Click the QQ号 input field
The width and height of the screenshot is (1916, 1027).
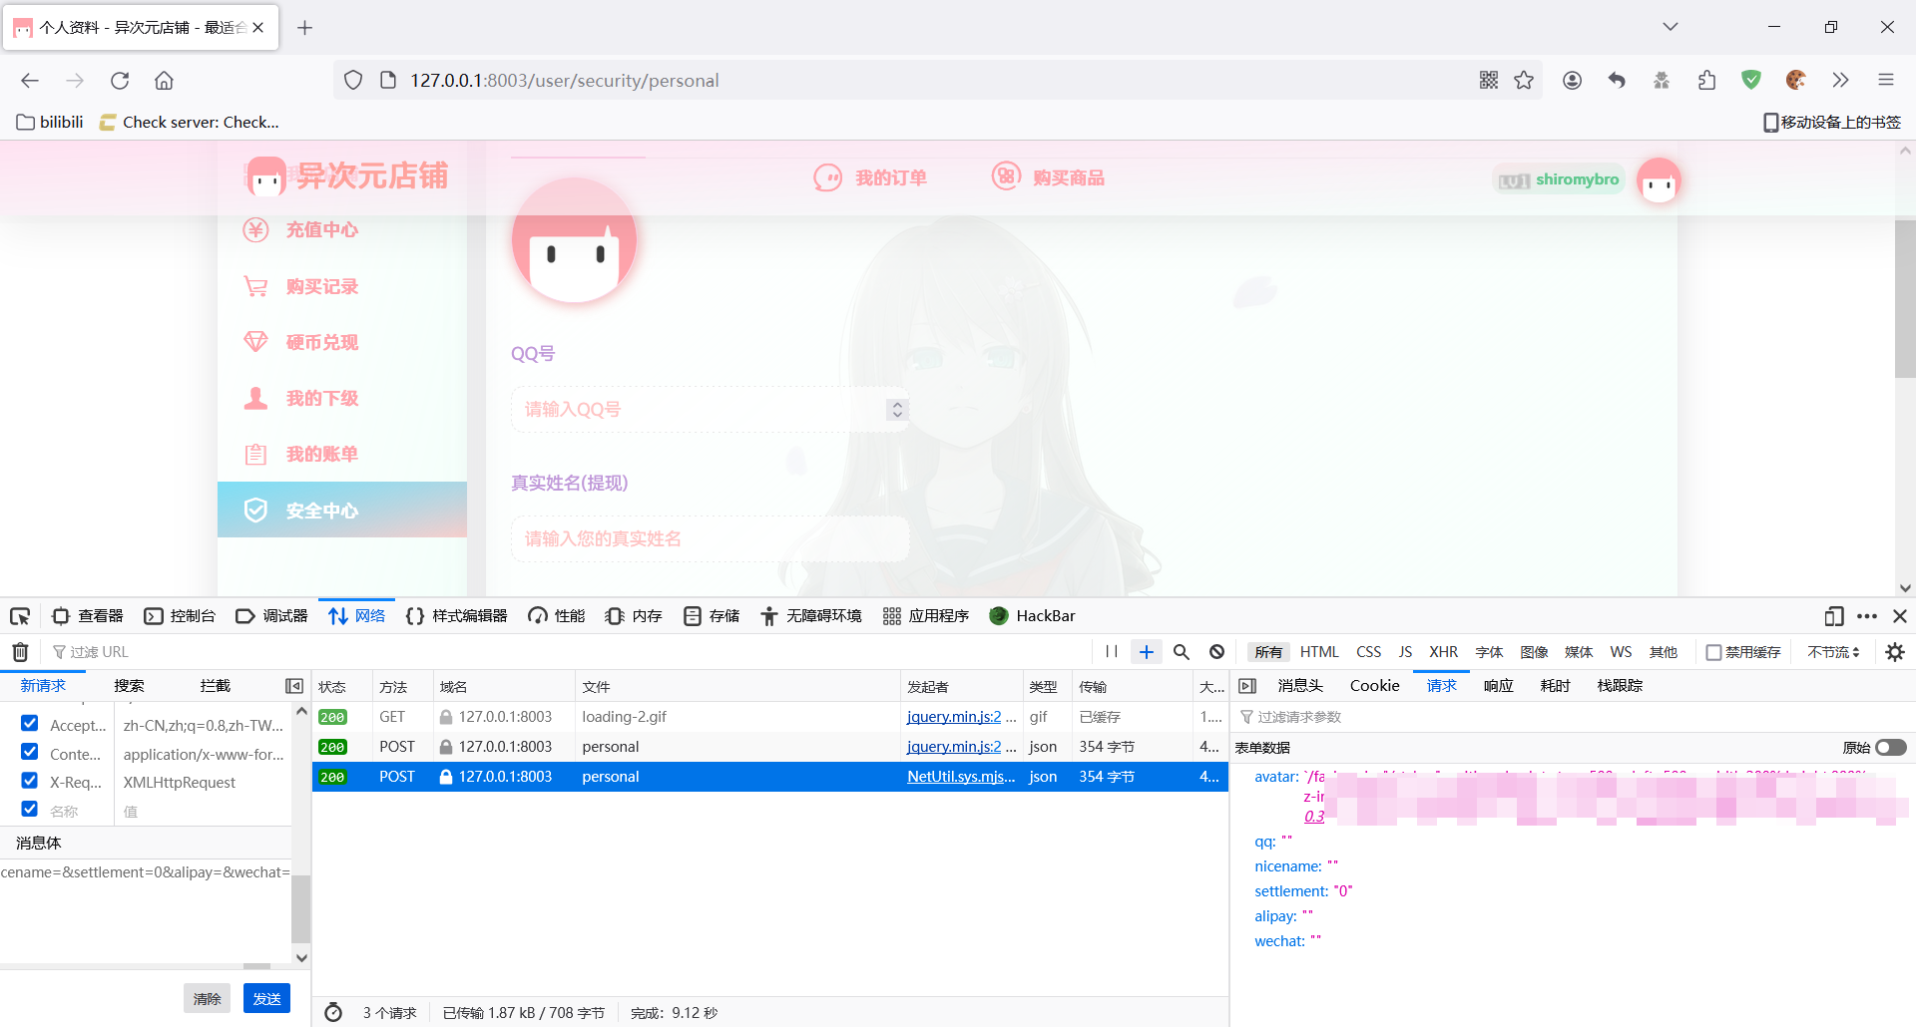click(x=699, y=409)
